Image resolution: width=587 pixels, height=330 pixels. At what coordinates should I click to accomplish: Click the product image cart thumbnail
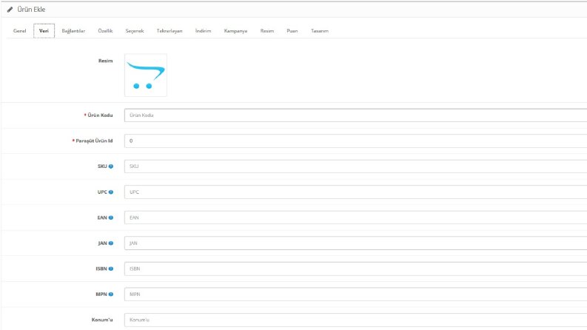point(146,75)
